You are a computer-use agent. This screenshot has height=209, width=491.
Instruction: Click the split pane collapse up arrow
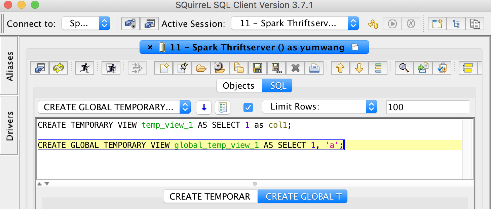tap(39, 184)
